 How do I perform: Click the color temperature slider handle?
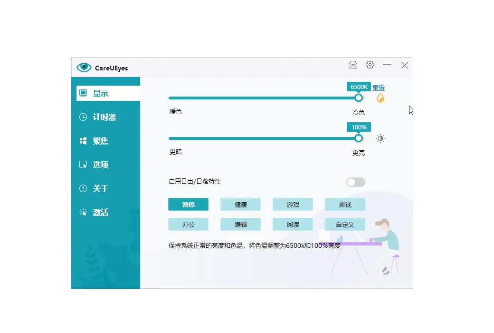point(359,98)
